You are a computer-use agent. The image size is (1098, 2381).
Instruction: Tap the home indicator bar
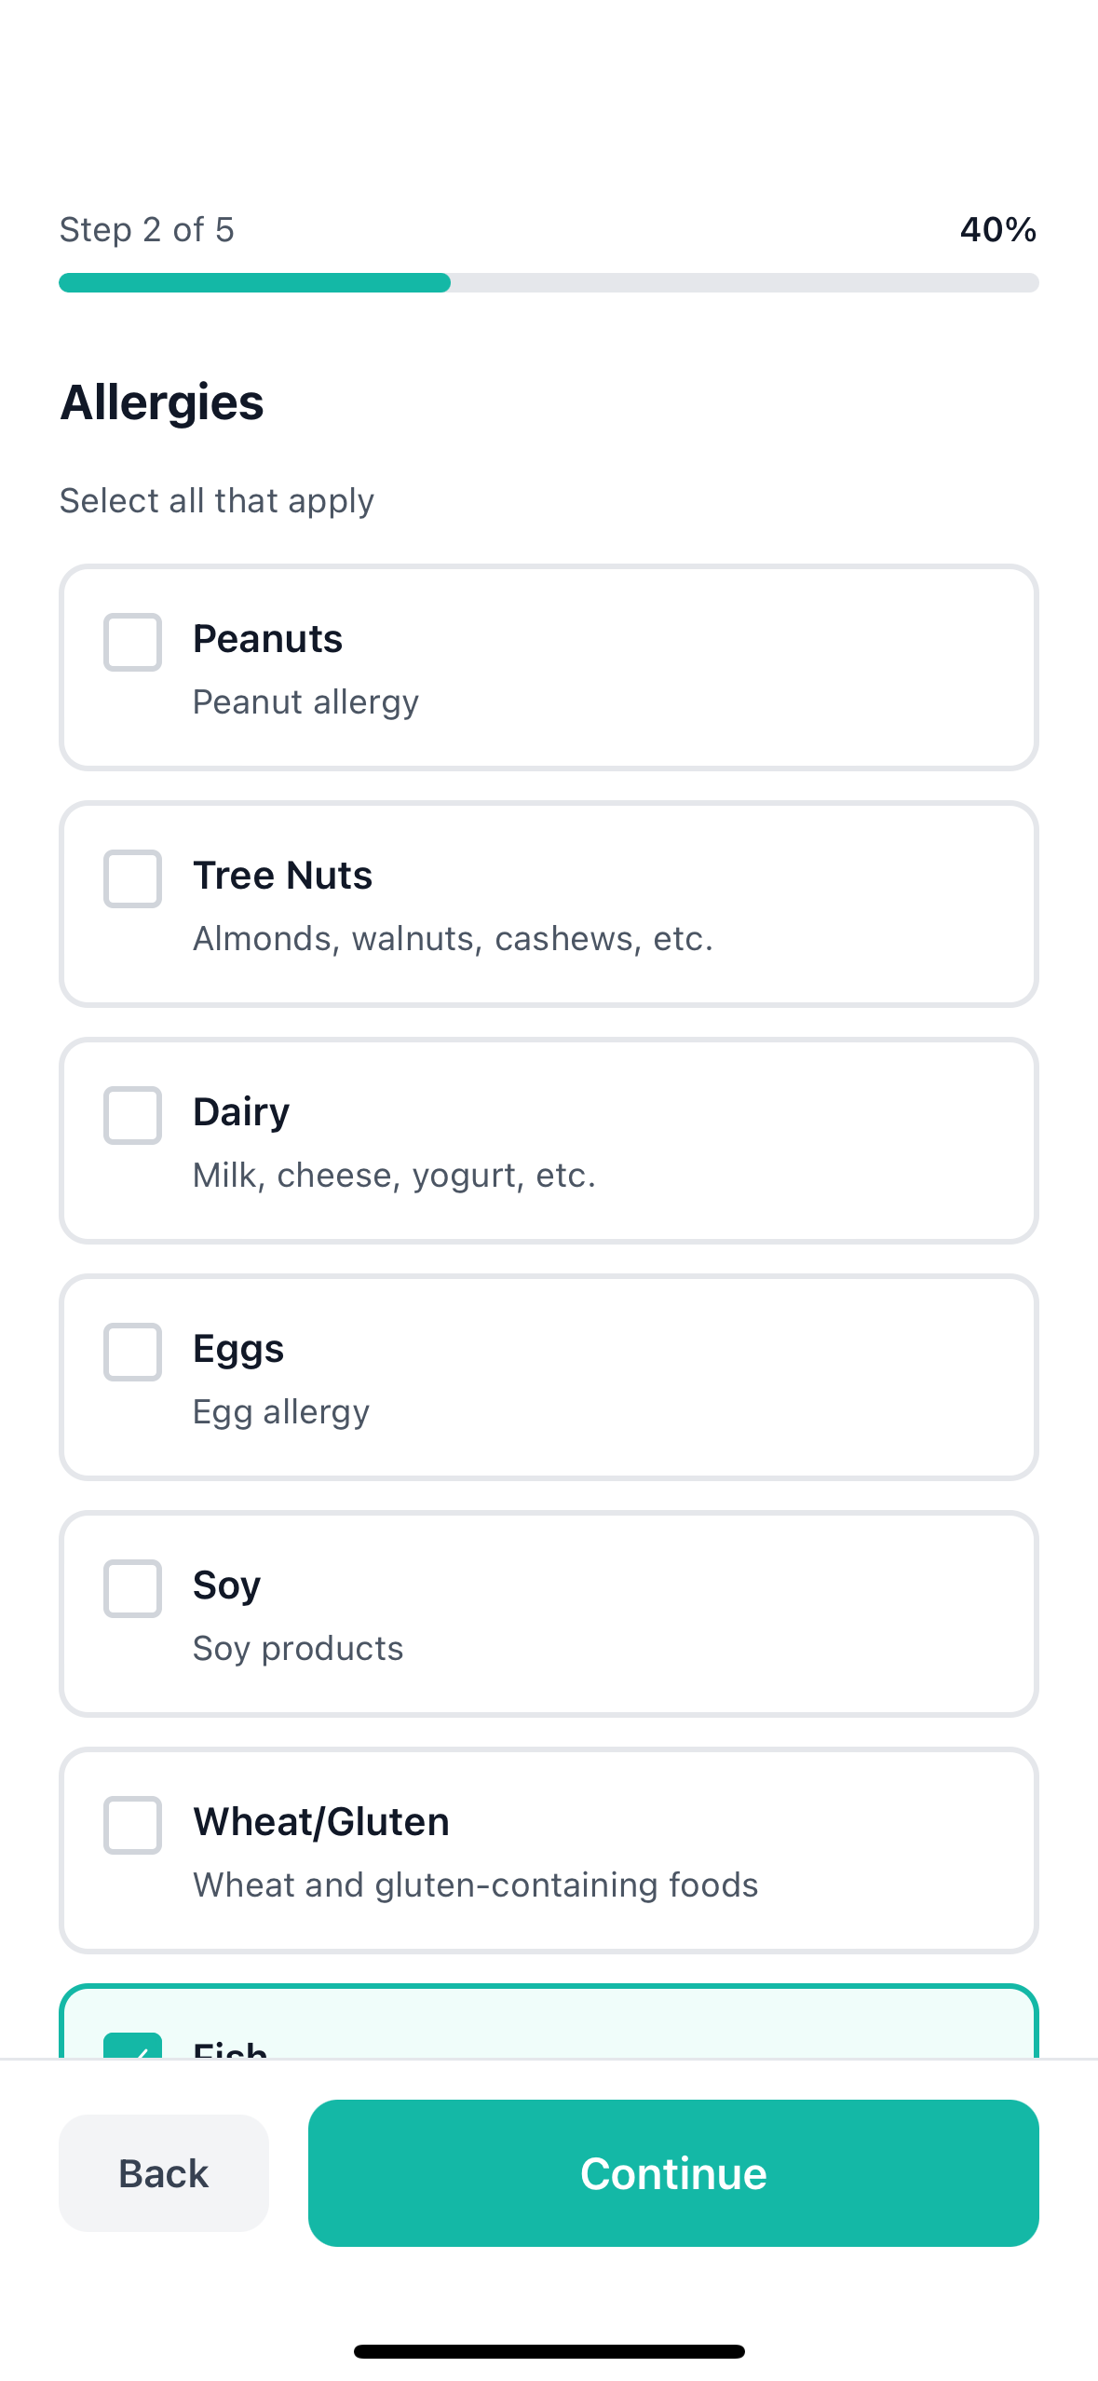coord(549,2351)
